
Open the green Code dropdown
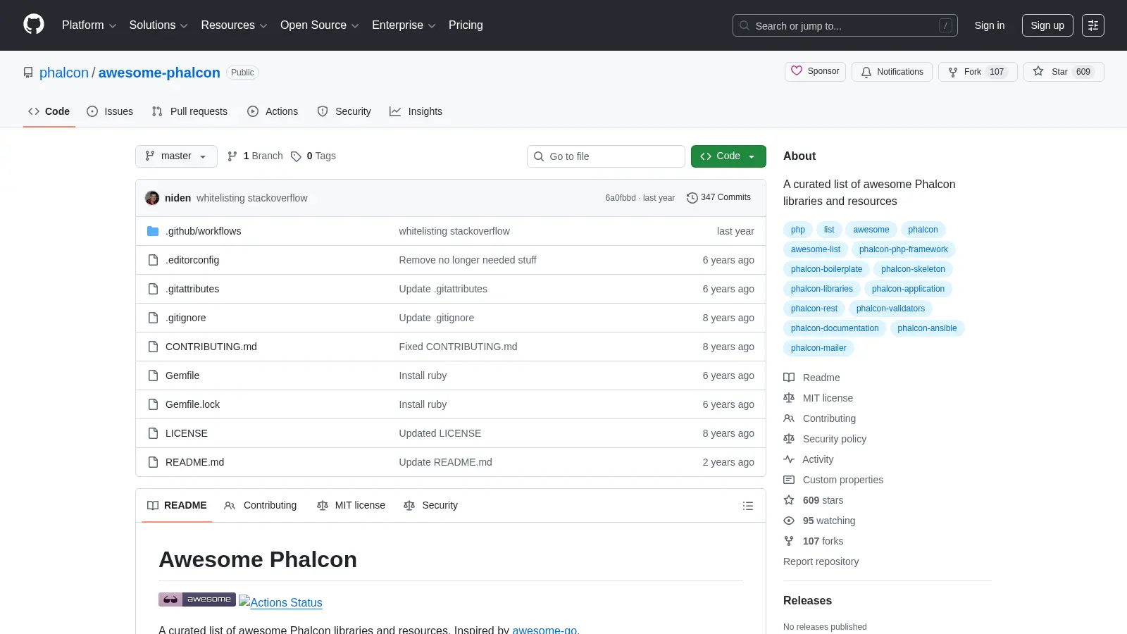(728, 156)
